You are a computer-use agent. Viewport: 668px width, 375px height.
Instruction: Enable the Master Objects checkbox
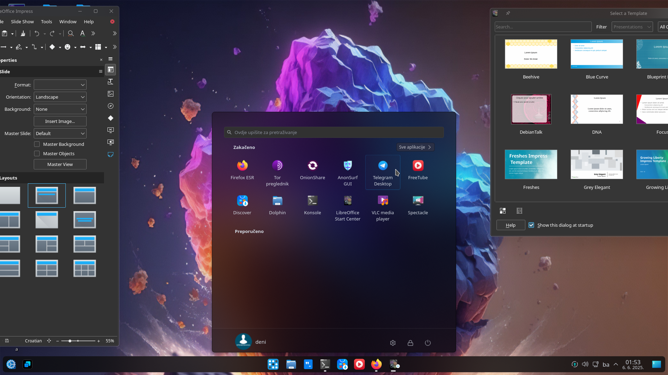click(37, 153)
